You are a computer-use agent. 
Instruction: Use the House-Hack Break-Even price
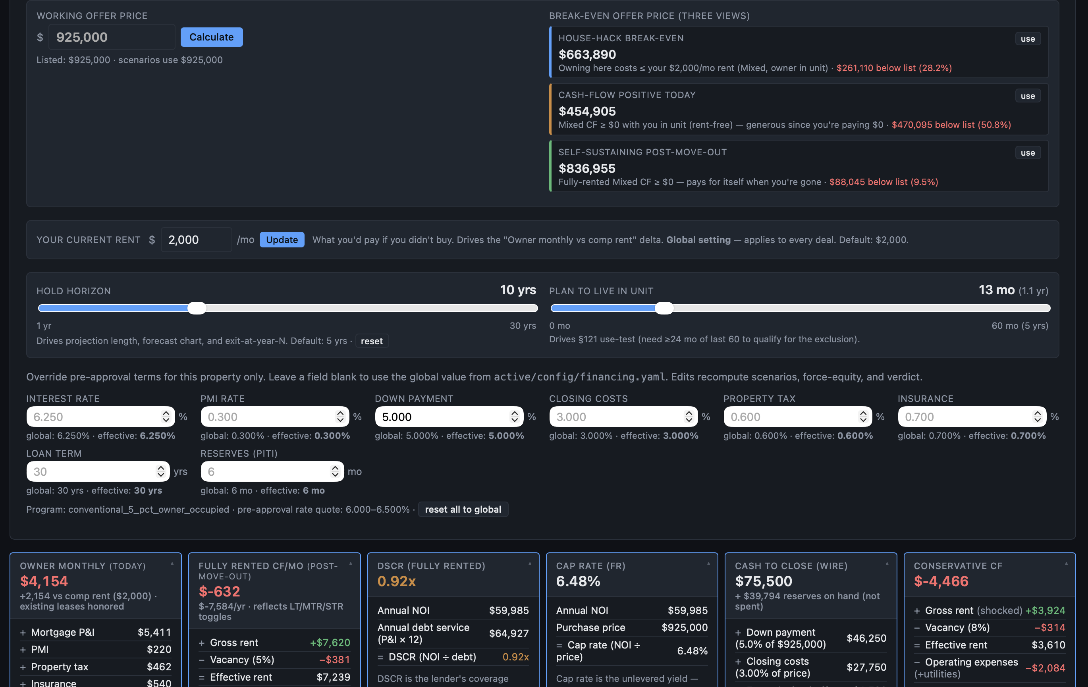pos(1028,39)
